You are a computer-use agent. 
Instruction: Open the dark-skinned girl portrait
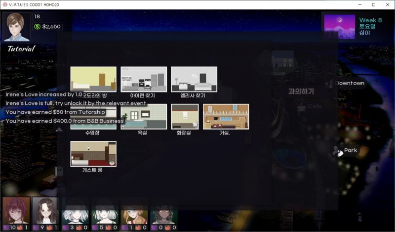(164, 211)
